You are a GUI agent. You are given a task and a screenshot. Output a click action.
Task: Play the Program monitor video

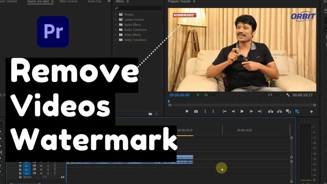pyautogui.click(x=242, y=111)
